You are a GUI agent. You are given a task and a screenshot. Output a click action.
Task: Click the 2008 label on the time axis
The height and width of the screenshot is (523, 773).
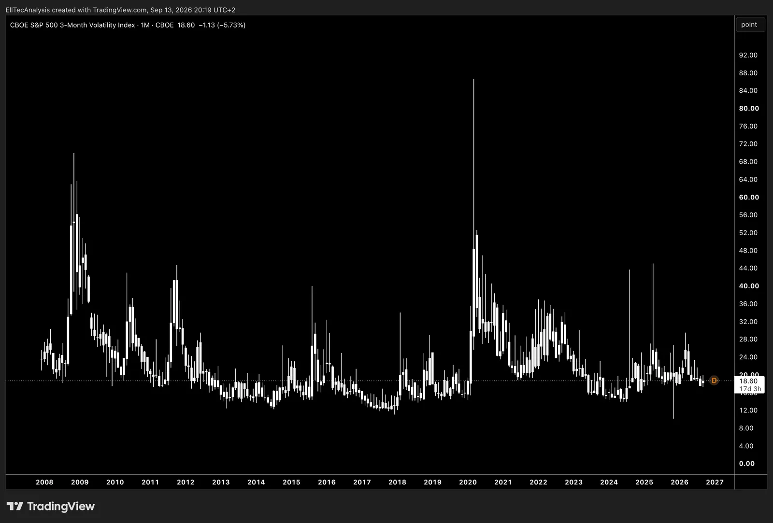(x=44, y=482)
